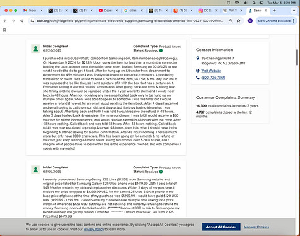Click the globe icon beside Visit Website

[x=197, y=71]
